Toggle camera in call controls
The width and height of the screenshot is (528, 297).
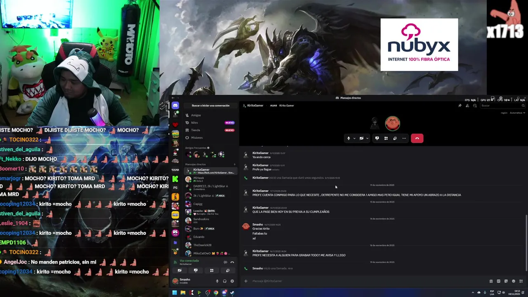361,138
